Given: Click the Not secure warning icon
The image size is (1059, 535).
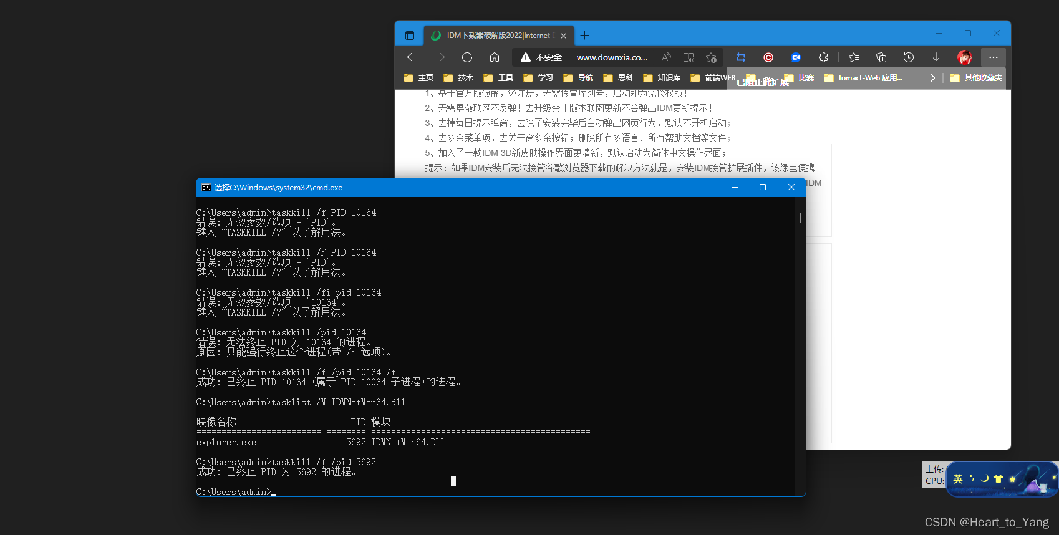Looking at the screenshot, I should 526,57.
